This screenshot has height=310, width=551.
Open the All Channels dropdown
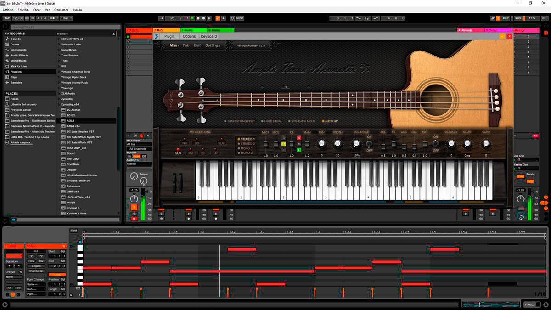click(x=139, y=149)
